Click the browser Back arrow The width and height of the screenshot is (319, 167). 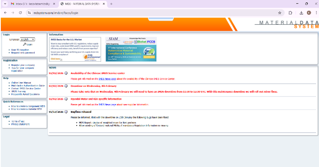point(6,13)
